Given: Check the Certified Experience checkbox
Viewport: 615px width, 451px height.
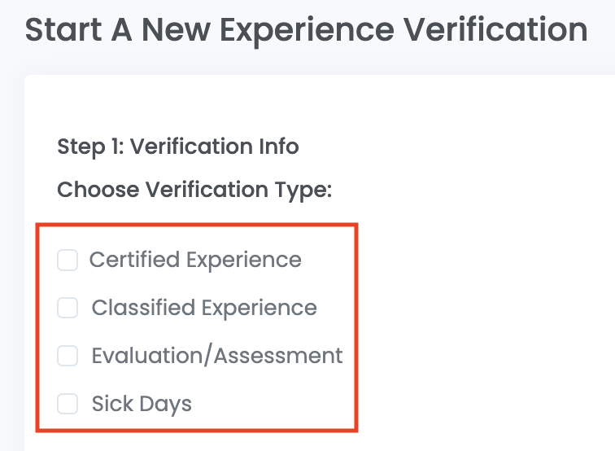Looking at the screenshot, I should [x=68, y=261].
